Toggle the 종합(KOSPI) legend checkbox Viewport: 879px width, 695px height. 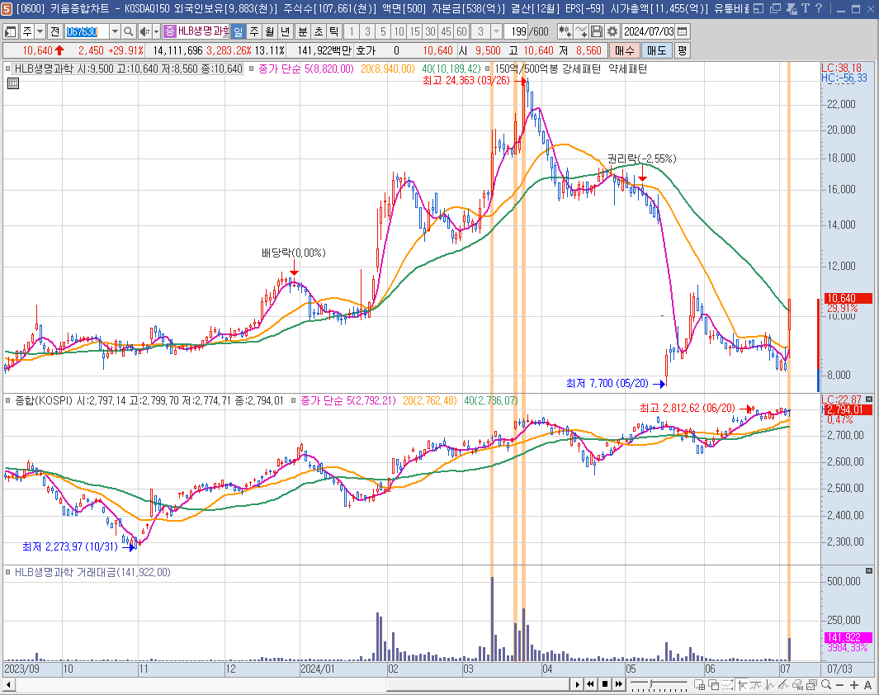pos(8,401)
